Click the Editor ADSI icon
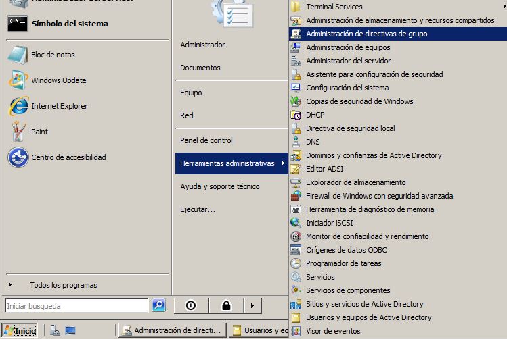The image size is (507, 339). point(296,169)
